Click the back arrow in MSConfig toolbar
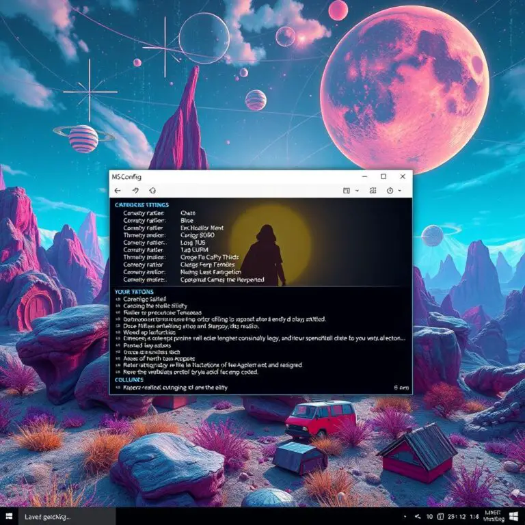Screen dimensions: 525x525 pos(118,191)
